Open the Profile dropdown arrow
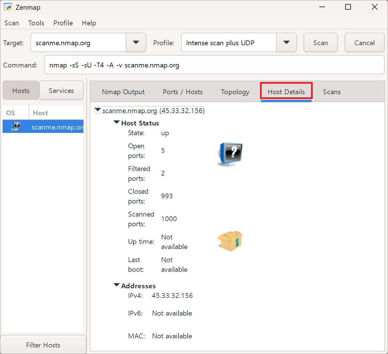 [x=287, y=43]
